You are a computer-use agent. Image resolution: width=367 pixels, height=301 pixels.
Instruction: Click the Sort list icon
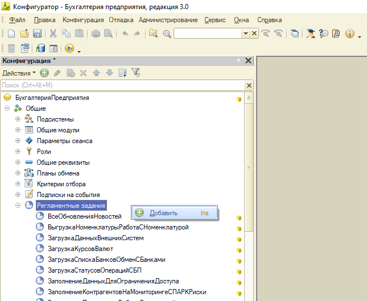(x=123, y=73)
